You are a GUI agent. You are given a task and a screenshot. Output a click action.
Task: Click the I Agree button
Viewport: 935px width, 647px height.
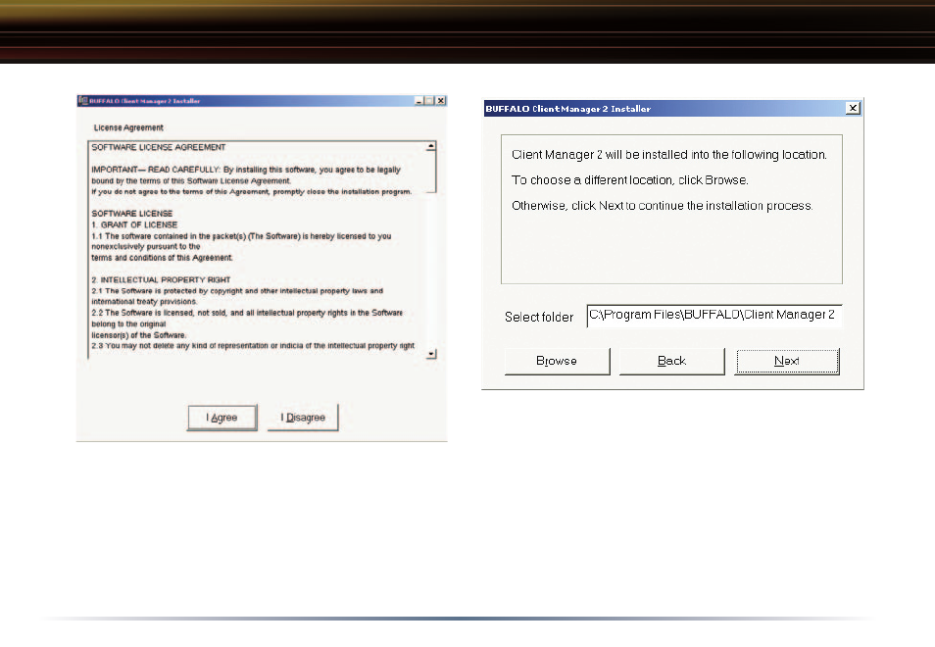(222, 418)
